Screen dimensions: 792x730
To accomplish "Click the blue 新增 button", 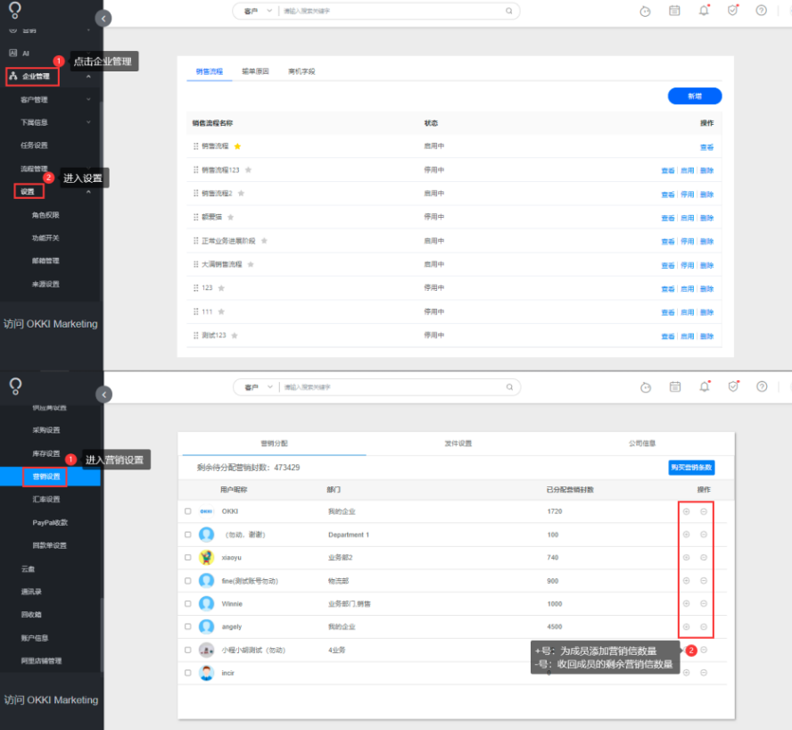I will pos(695,96).
